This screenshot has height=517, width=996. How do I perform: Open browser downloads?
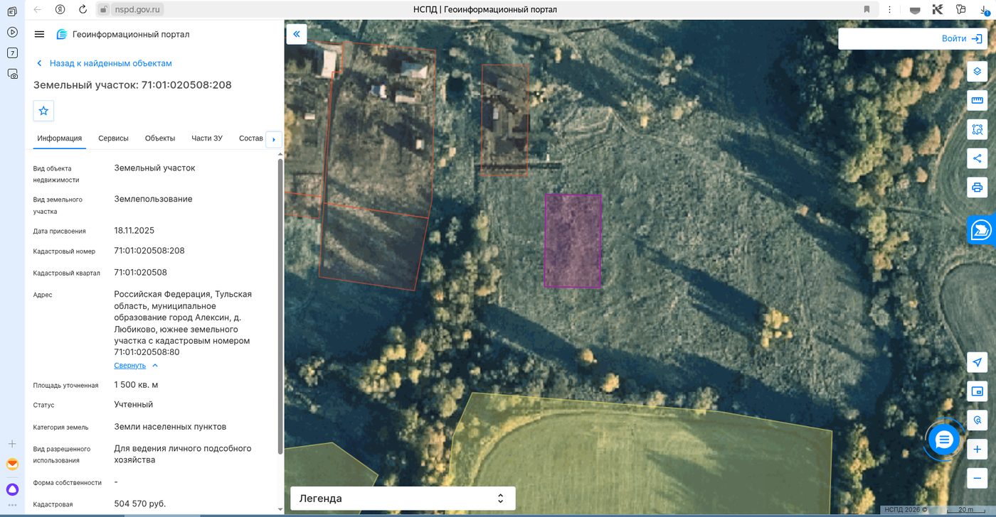pyautogui.click(x=985, y=9)
